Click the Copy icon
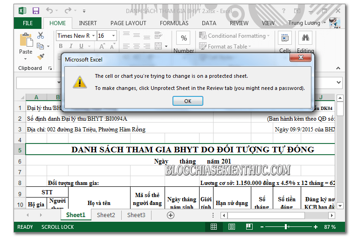Viewport: 352px width, 239px height. point(41,46)
